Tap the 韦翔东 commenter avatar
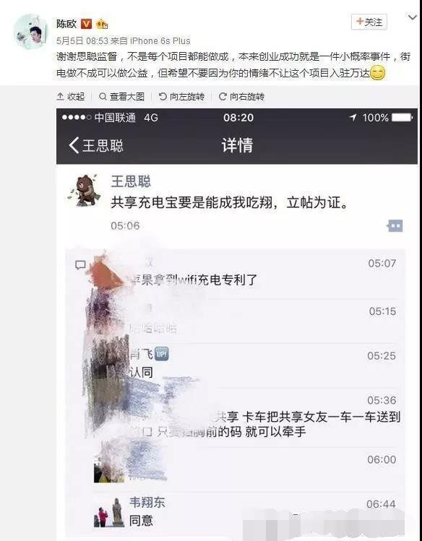The height and width of the screenshot is (541, 422). (109, 512)
